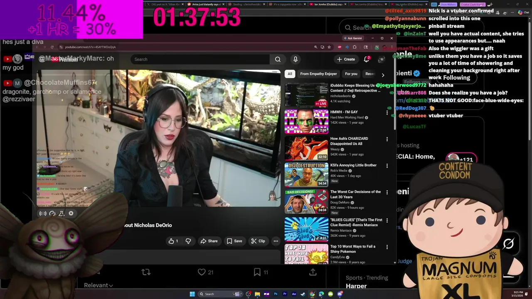Save the video to a playlist
This screenshot has width=532, height=299.
click(x=234, y=241)
